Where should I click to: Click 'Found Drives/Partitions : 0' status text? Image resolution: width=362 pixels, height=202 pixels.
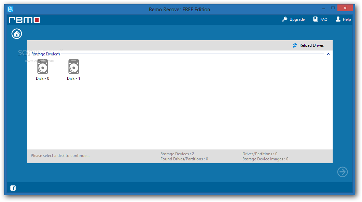[184, 159]
